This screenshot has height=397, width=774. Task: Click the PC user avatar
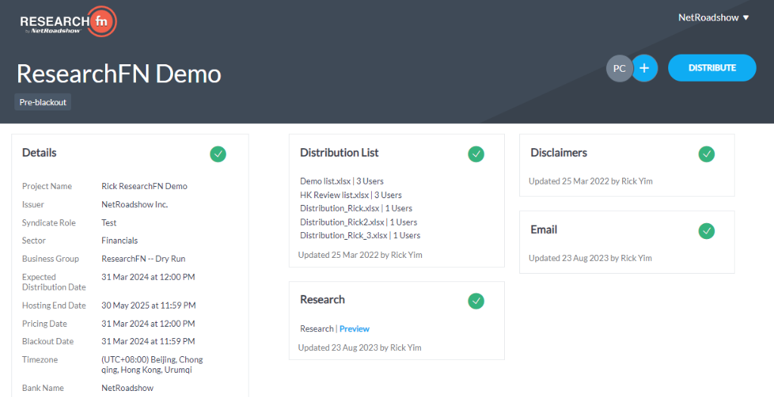coord(619,68)
